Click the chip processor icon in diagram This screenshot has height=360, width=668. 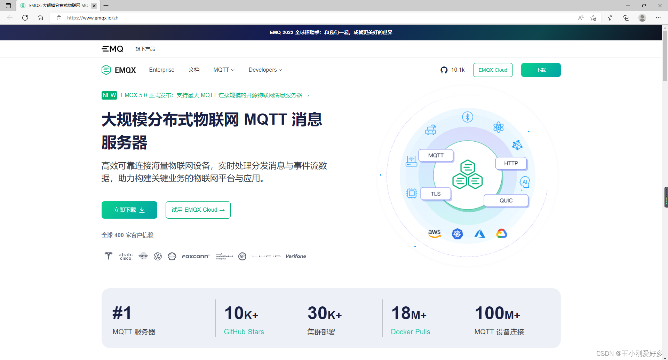point(412,193)
